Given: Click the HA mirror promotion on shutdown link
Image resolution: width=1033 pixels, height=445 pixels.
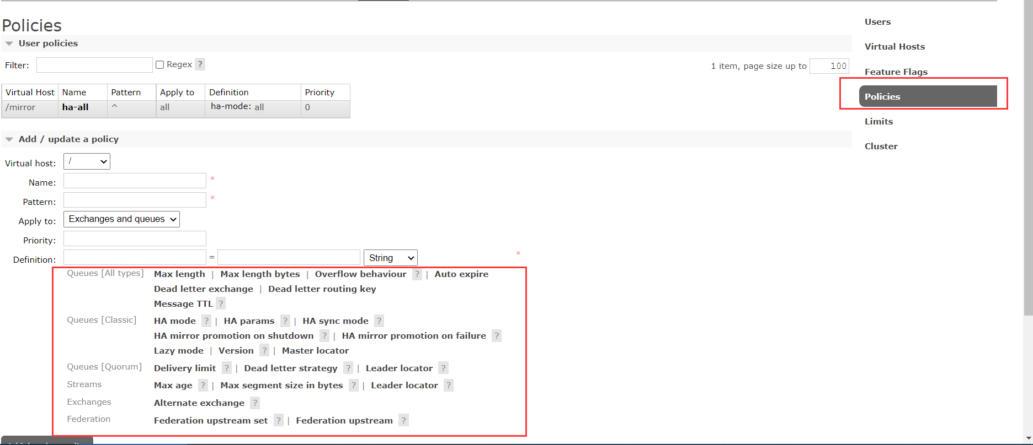Looking at the screenshot, I should 233,336.
